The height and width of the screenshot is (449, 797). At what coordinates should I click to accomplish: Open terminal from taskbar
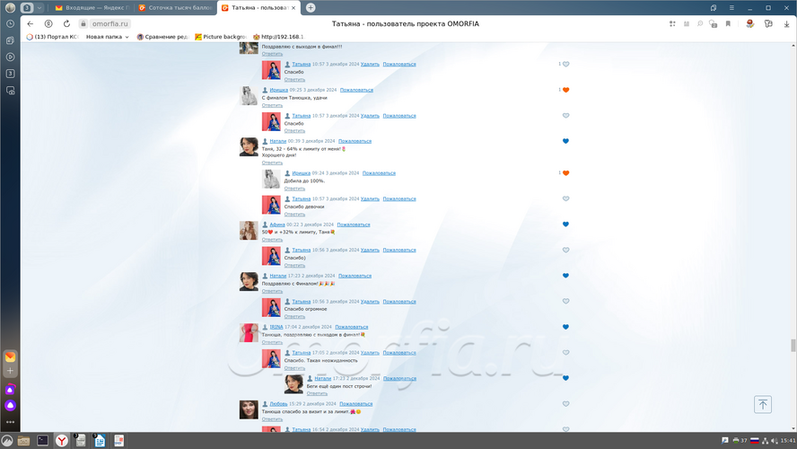pyautogui.click(x=43, y=440)
